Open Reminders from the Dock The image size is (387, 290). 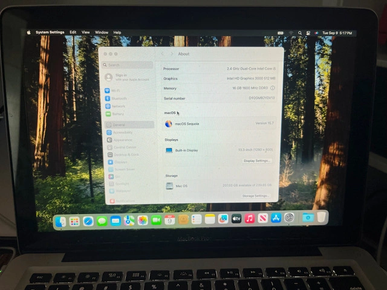point(197,219)
